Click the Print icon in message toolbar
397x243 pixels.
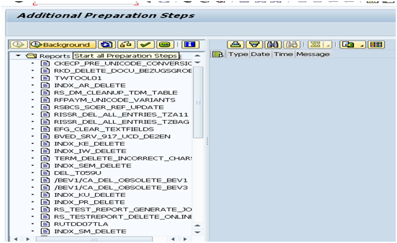coord(235,45)
